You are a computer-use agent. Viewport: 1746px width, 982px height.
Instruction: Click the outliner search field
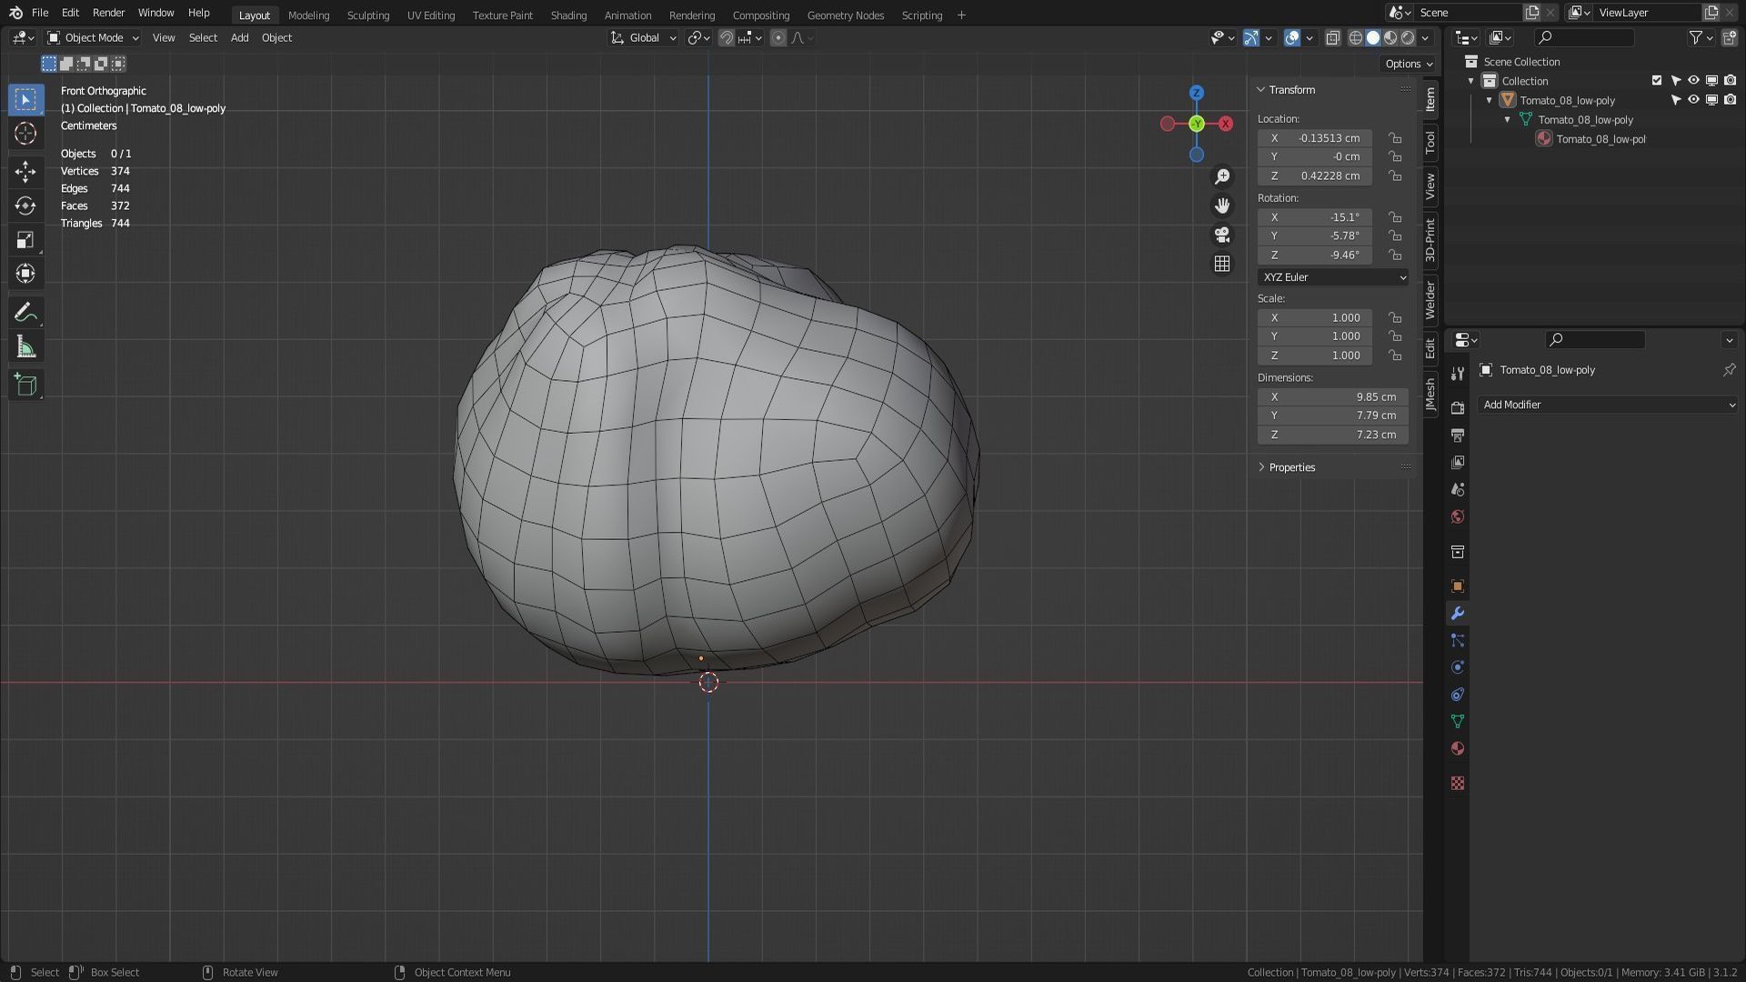point(1583,38)
